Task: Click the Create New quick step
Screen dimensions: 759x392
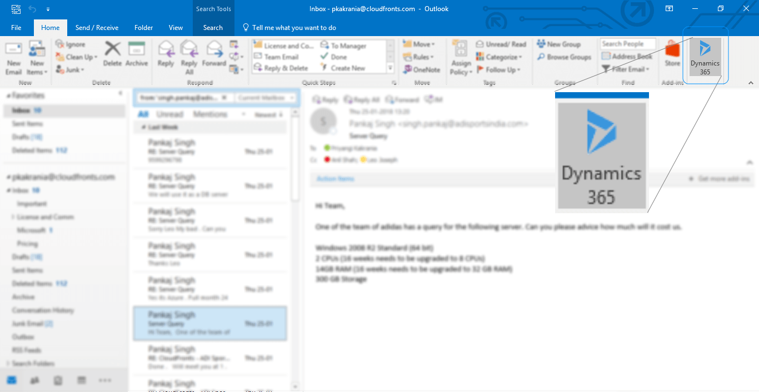Action: (x=343, y=68)
